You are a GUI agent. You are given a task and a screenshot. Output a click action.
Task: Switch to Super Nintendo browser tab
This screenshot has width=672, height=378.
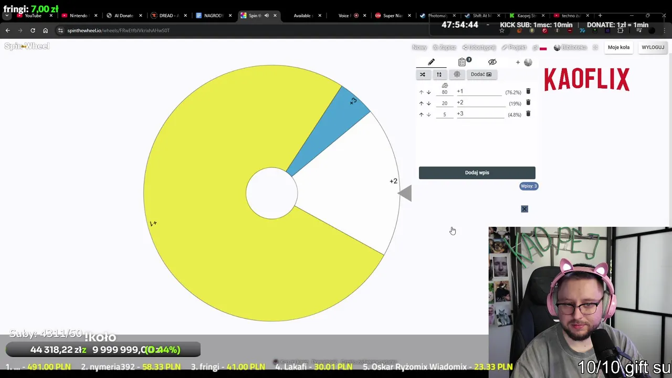[392, 16]
